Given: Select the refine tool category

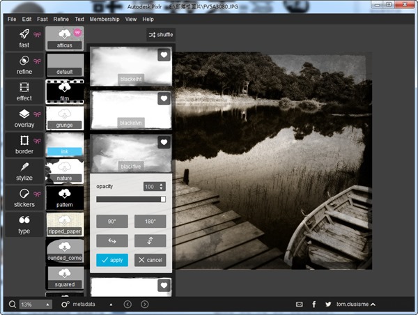Looking at the screenshot, I should [x=24, y=64].
